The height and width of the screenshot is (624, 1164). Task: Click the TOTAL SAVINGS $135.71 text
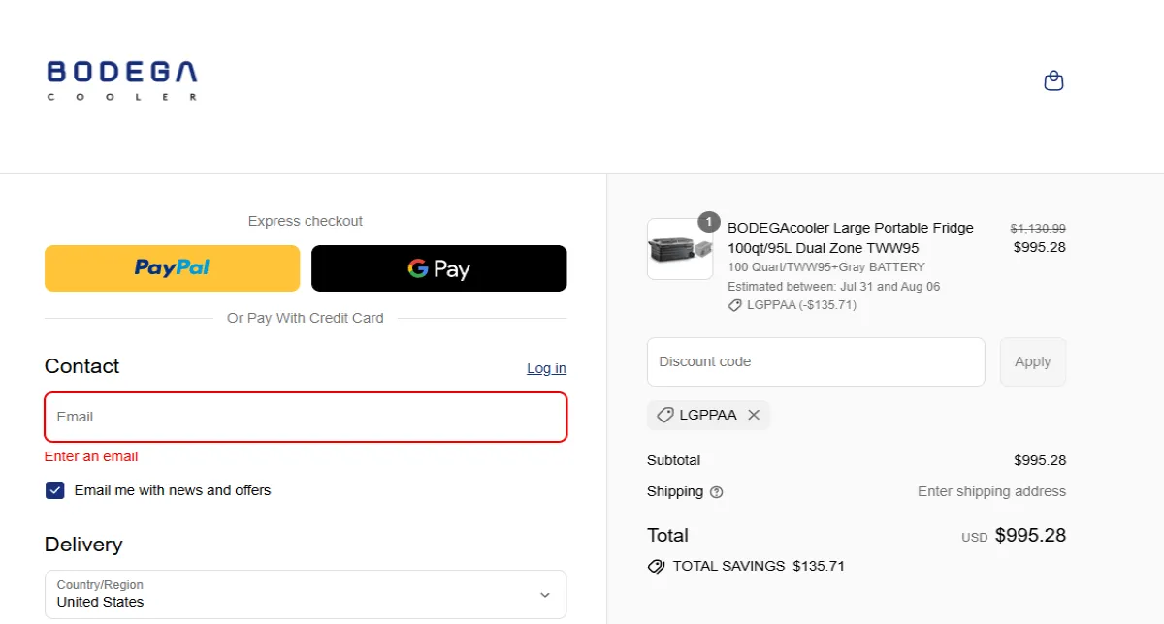tap(759, 566)
